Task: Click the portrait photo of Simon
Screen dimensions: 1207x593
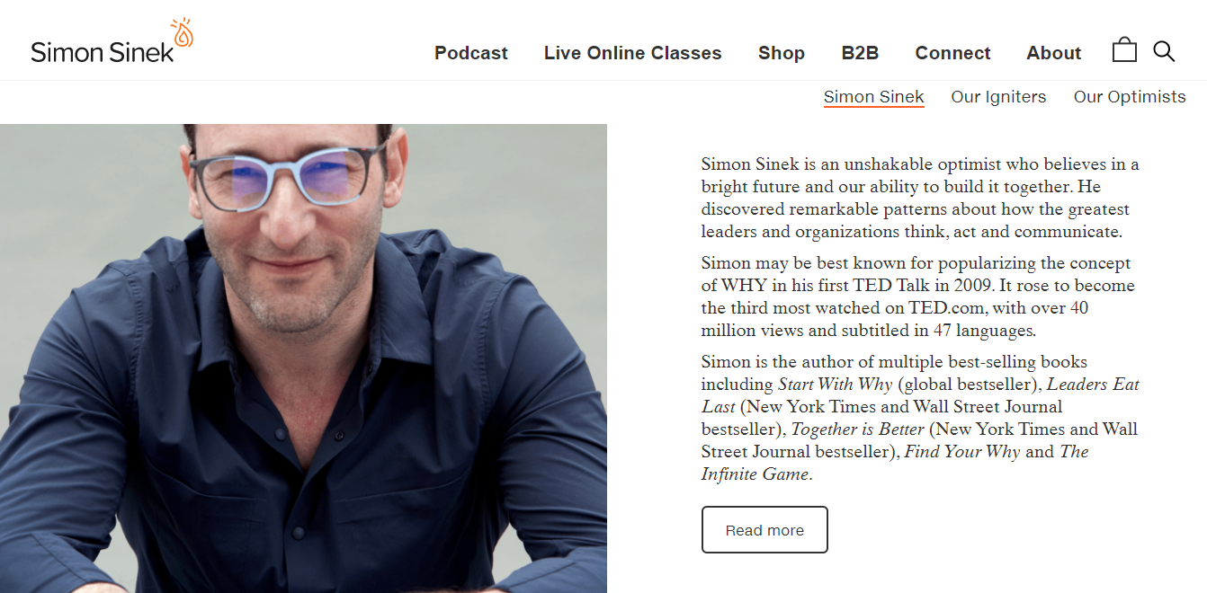Action: (303, 358)
